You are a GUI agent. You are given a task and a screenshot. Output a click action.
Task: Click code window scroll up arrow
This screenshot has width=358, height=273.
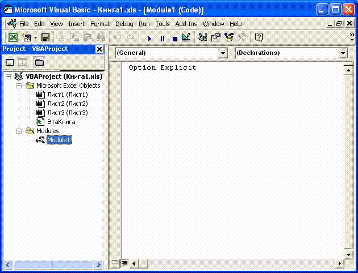348,70
